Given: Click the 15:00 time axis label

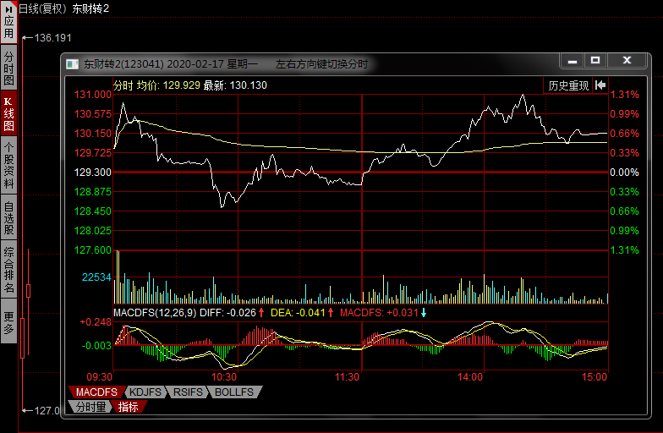Looking at the screenshot, I should tap(594, 377).
